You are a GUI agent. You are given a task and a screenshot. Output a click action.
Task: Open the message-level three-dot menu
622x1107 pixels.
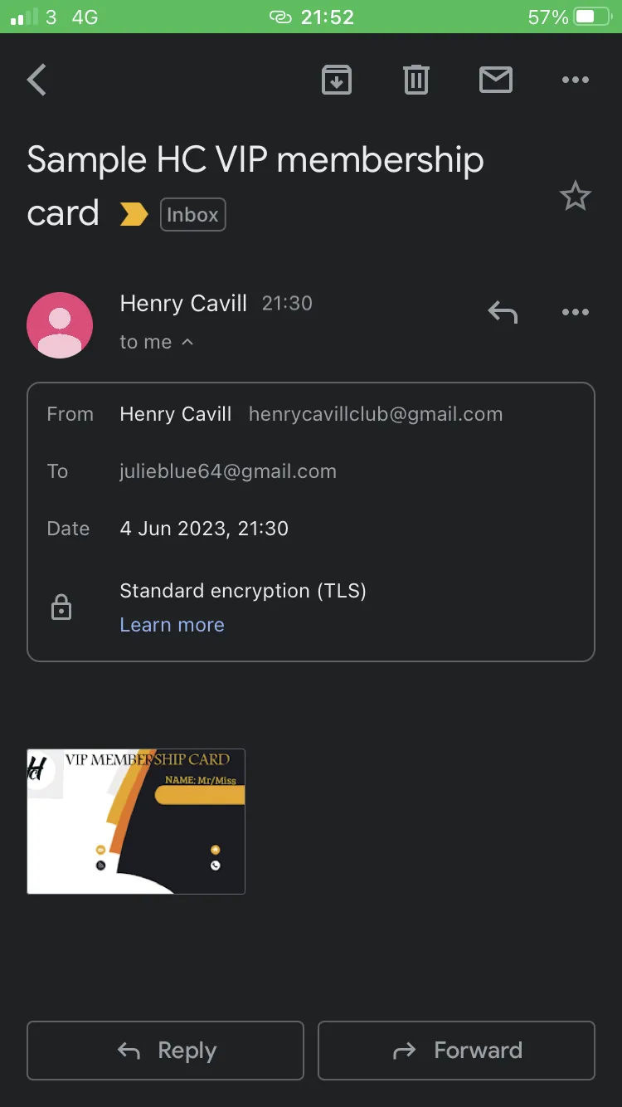pyautogui.click(x=575, y=312)
